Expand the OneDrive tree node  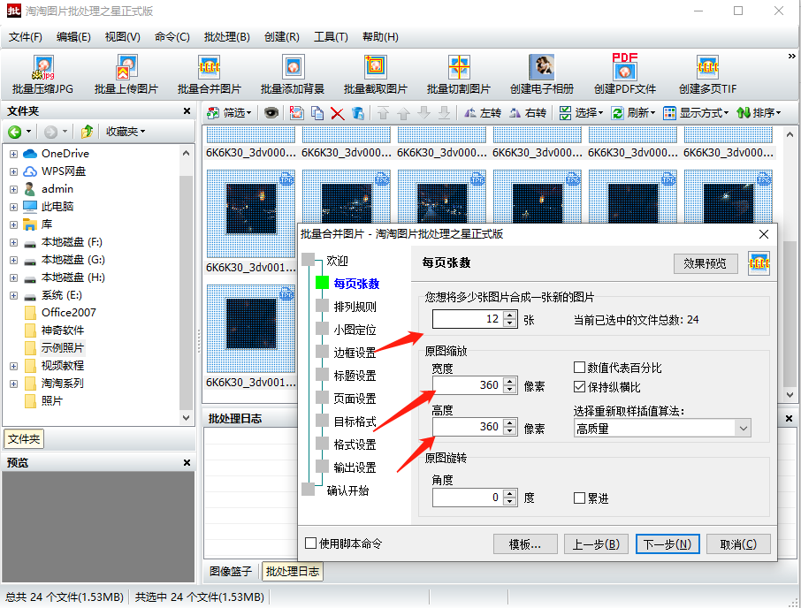pyautogui.click(x=14, y=154)
